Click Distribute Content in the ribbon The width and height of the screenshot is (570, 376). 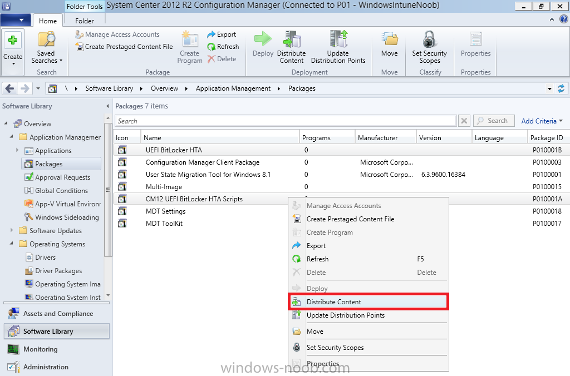point(291,47)
